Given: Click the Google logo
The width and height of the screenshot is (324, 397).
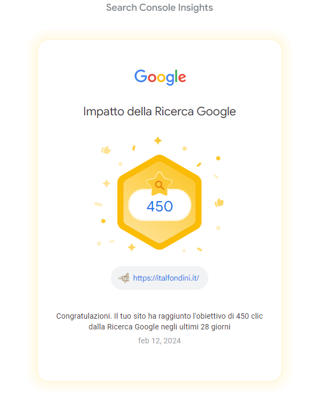Looking at the screenshot, I should [x=160, y=77].
